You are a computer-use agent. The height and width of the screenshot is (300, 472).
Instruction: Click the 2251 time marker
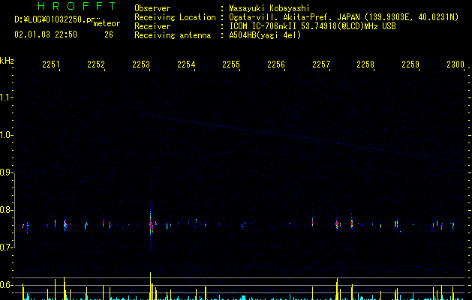[51, 64]
